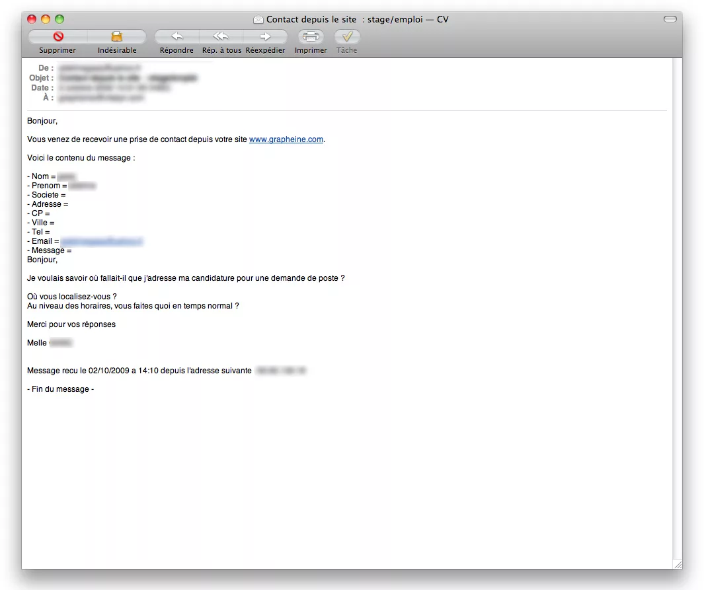Toggle toolbar visibility with the top-right pill button
Screen dimensions: 704x590
(x=670, y=20)
